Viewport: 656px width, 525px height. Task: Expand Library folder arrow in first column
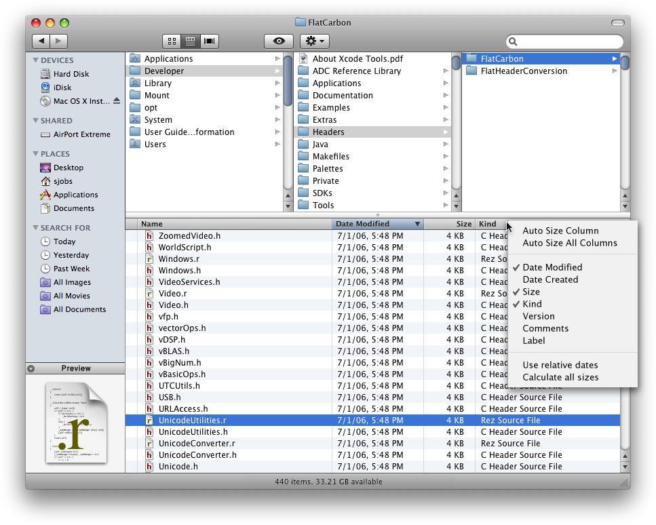click(277, 83)
